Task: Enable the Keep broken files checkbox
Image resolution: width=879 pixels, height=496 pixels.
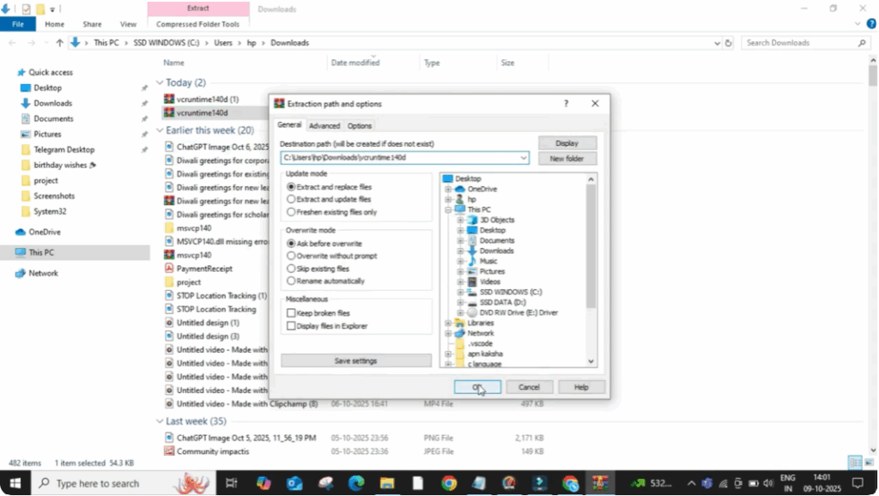Action: click(x=290, y=312)
